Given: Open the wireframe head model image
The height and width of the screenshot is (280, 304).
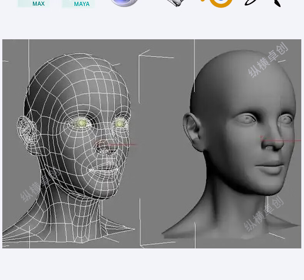Looking at the screenshot, I should [70, 144].
